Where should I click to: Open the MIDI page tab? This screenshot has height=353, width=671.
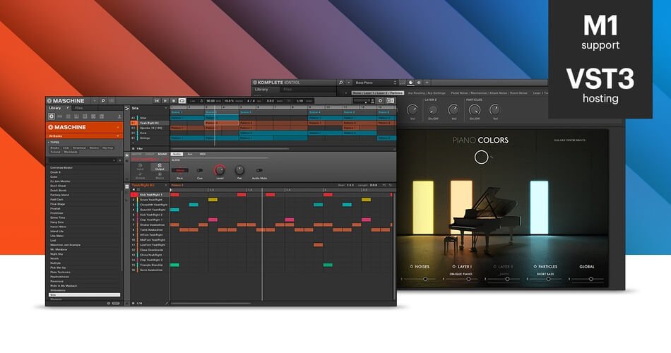point(203,154)
